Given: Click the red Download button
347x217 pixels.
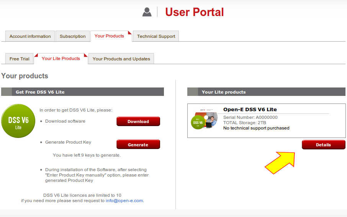Looking at the screenshot, I should 138,121.
